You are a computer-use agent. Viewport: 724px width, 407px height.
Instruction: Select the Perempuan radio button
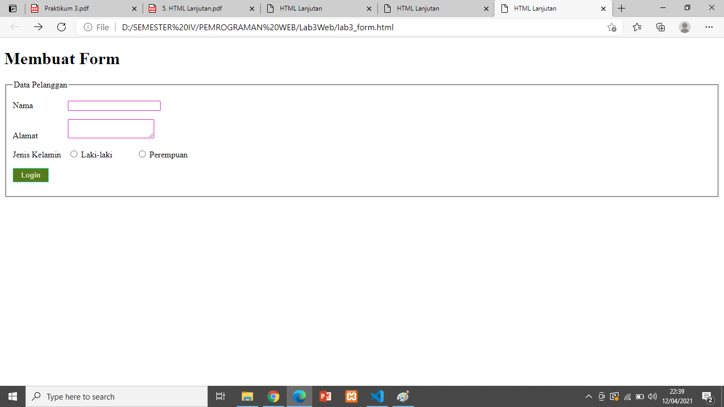pyautogui.click(x=142, y=154)
